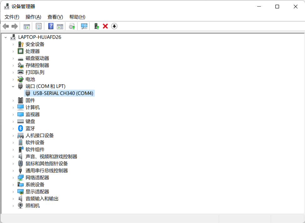
Task: Click the Back arrow toolbar icon
Action: pos(6,26)
